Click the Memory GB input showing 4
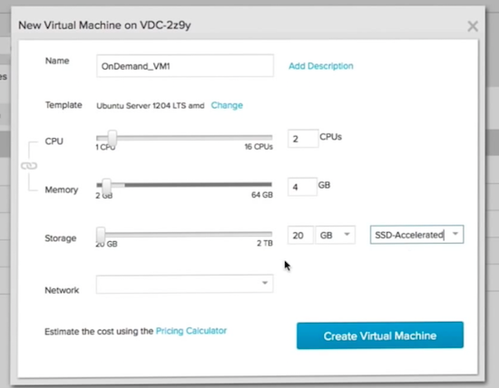The width and height of the screenshot is (499, 388). pos(302,187)
